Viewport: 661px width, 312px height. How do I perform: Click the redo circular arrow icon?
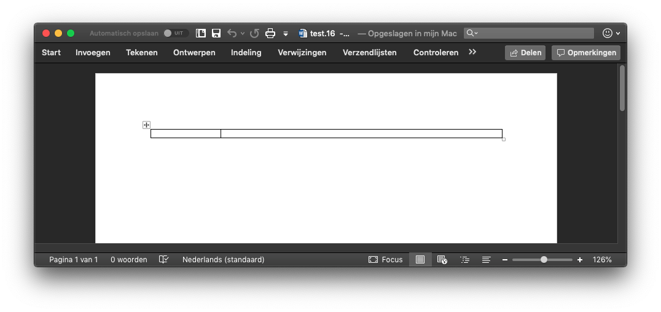[254, 33]
